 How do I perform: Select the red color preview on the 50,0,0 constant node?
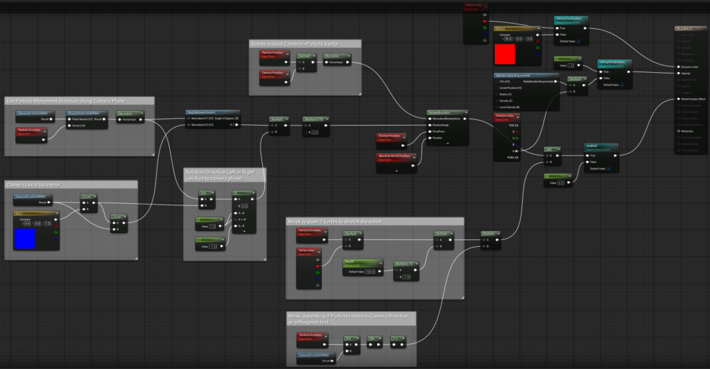[x=505, y=54]
